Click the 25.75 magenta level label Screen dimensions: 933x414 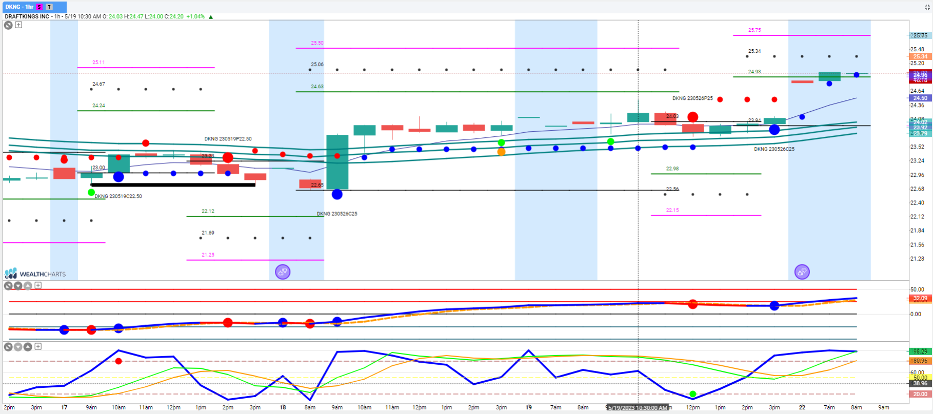755,30
